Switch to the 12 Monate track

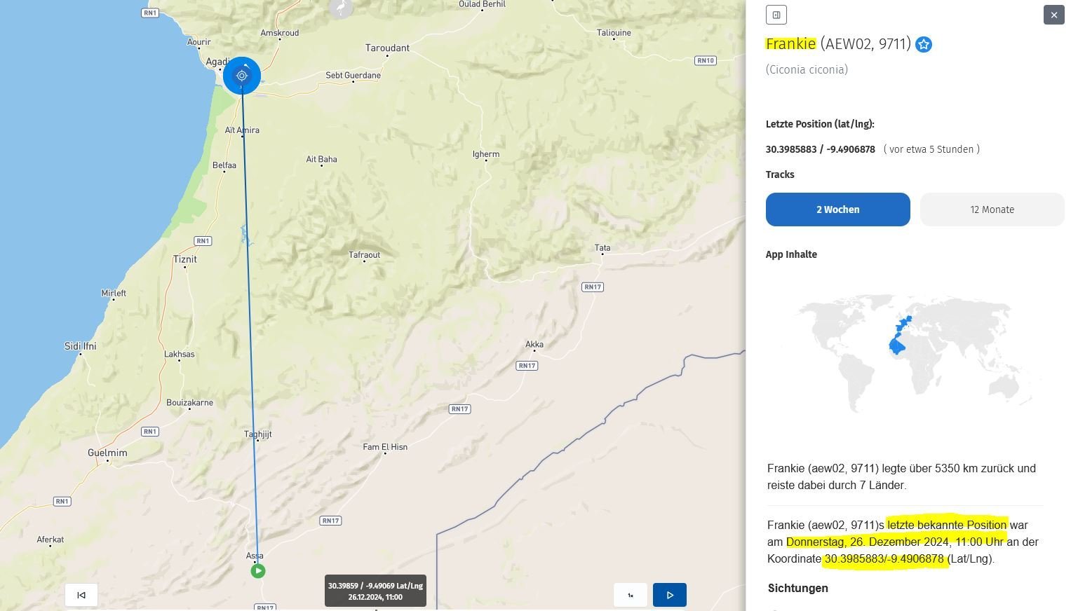click(992, 210)
